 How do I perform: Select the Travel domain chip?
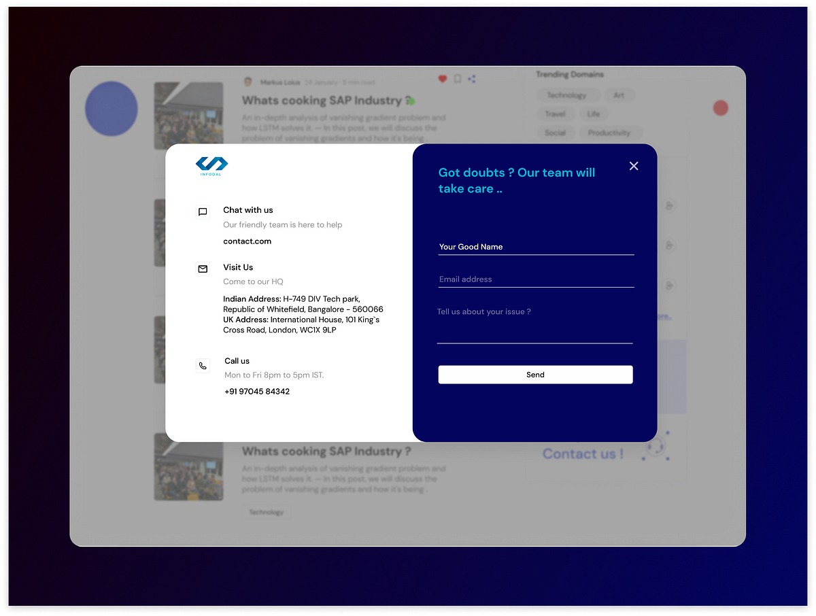(555, 114)
